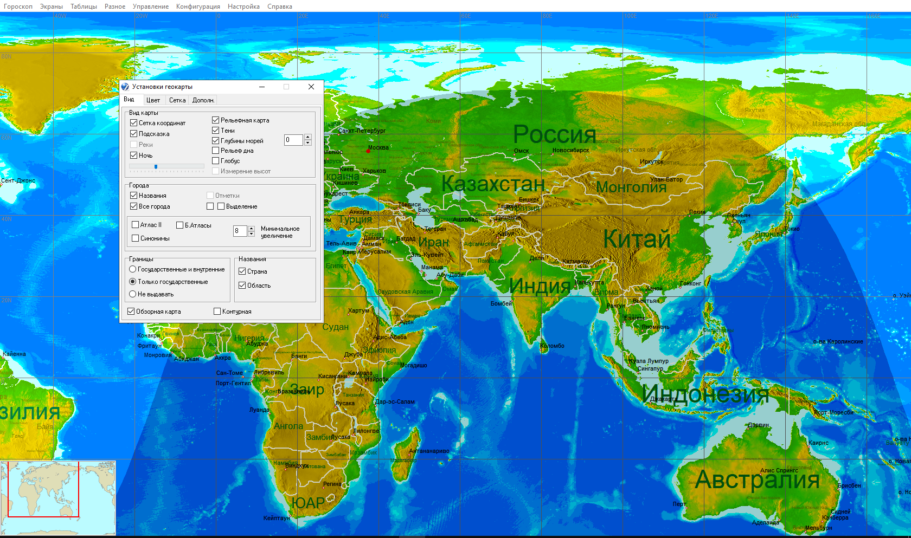The height and width of the screenshot is (538, 911).
Task: Decrease the Минимальное увеличение value with the down arrow
Action: click(252, 234)
